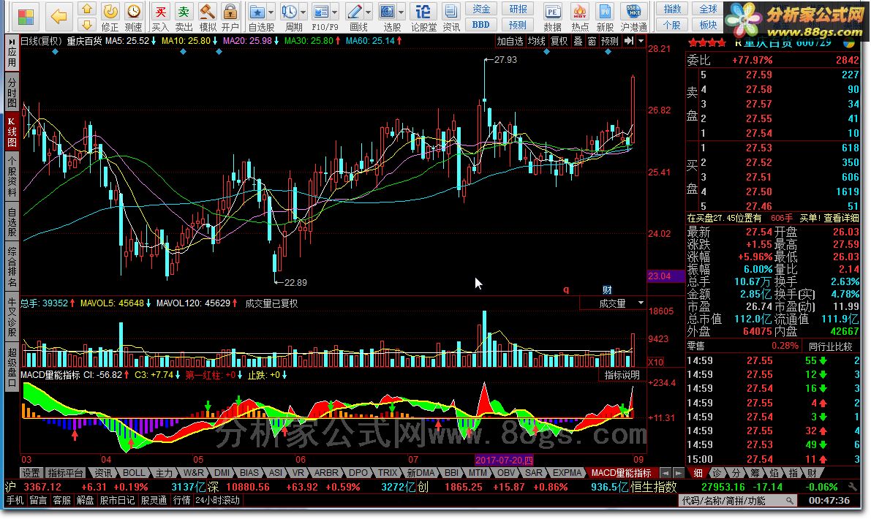Click the 24小时滚动 news ticker item

click(217, 500)
